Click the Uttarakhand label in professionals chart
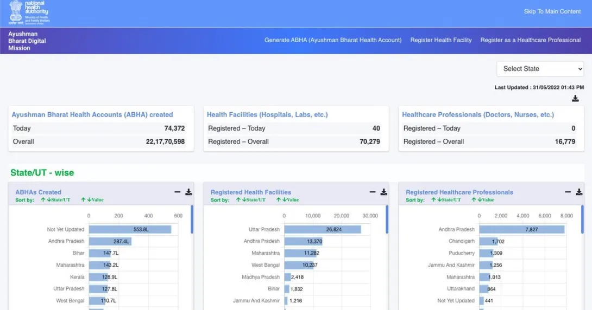The image size is (592, 310). (461, 289)
